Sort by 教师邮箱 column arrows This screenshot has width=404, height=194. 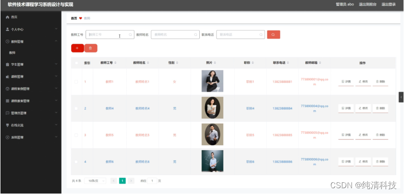point(320,63)
